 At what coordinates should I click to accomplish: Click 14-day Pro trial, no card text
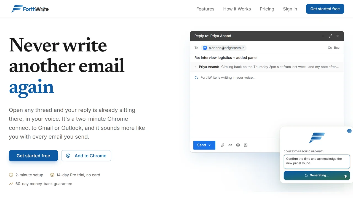point(78,175)
